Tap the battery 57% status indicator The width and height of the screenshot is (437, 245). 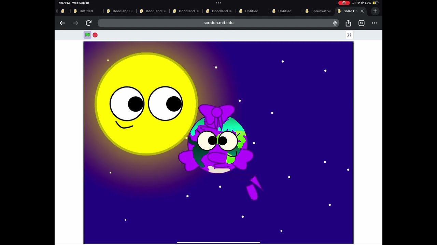click(x=371, y=3)
